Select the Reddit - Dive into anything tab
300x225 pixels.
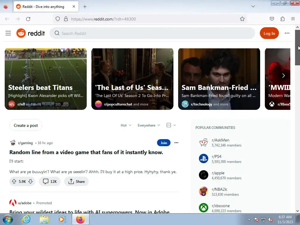pyautogui.click(x=46, y=7)
